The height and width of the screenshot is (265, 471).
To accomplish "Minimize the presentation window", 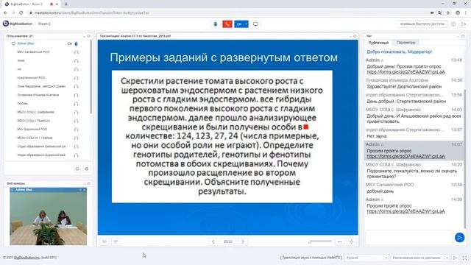I will [x=350, y=36].
